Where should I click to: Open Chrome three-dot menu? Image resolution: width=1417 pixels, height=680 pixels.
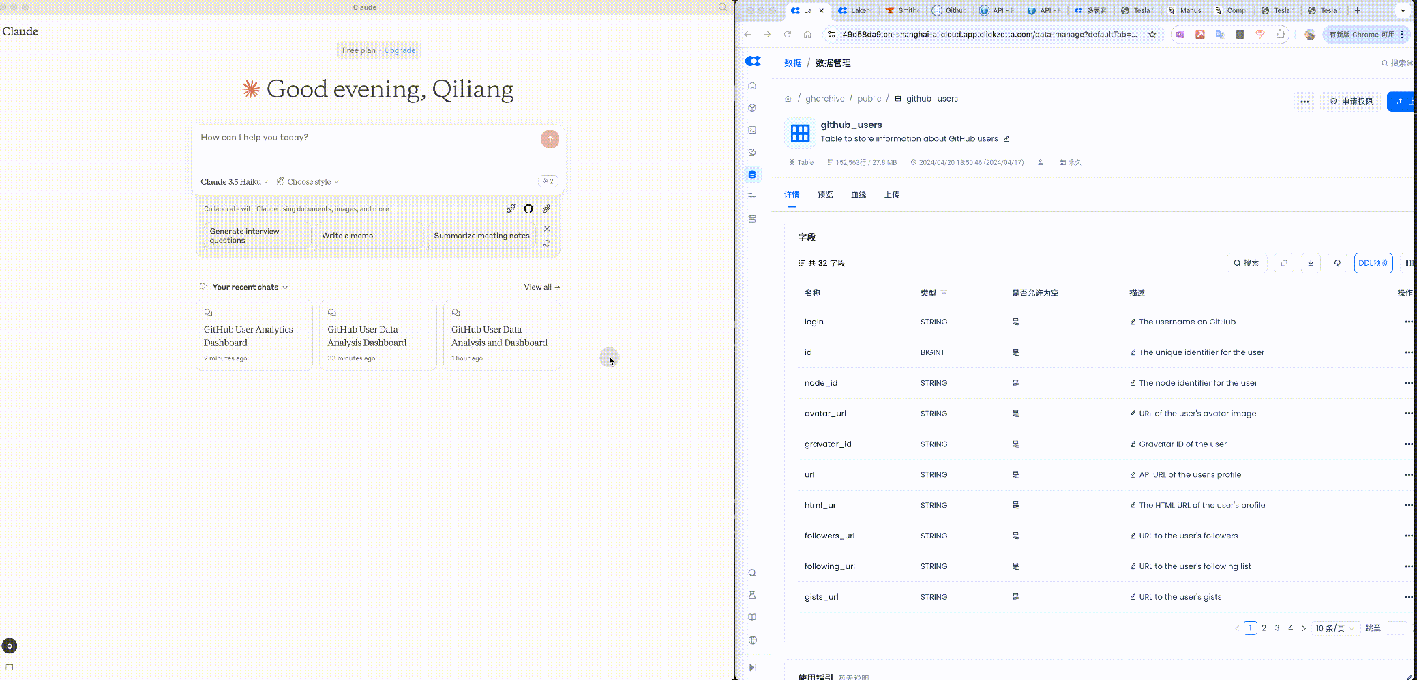(1402, 35)
